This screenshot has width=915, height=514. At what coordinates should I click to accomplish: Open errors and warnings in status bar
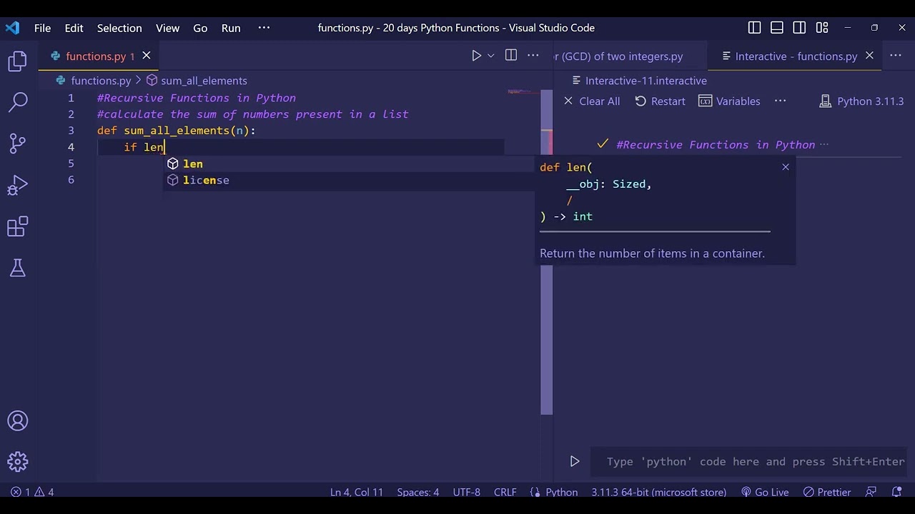coord(32,492)
